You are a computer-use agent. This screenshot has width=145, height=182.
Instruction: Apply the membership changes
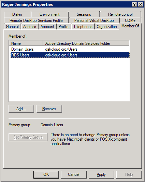click(x=101, y=174)
